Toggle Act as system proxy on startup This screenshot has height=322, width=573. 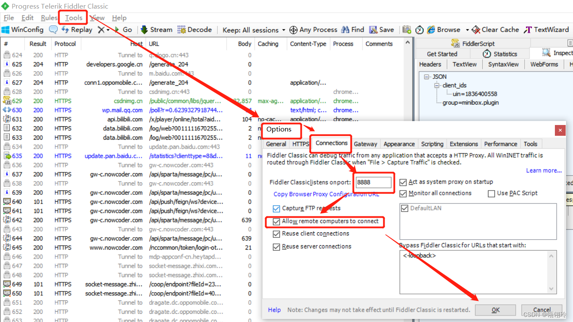pos(403,182)
